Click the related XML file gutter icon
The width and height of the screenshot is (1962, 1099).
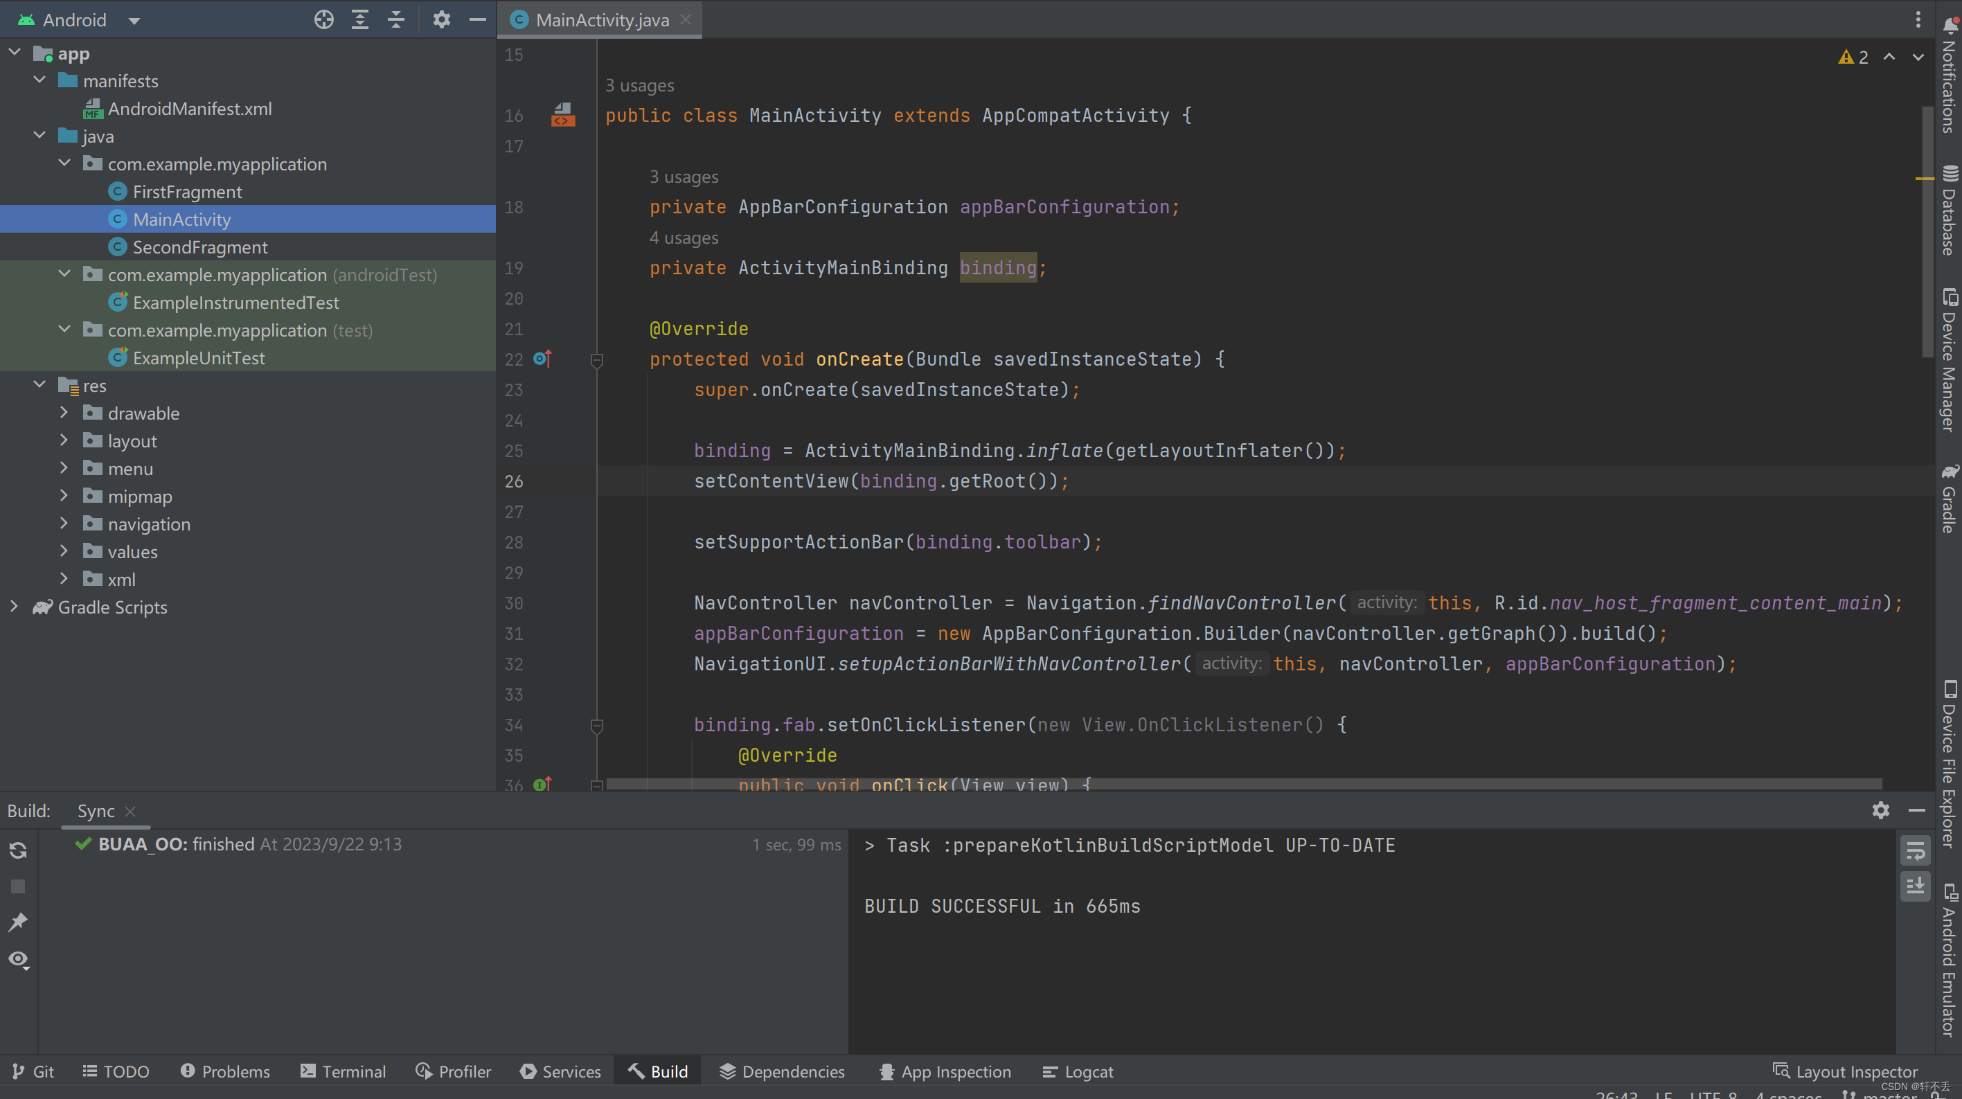pos(563,114)
